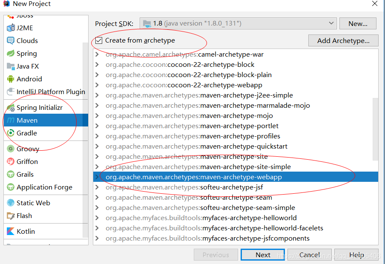Click the Application Forge icon

click(11, 187)
